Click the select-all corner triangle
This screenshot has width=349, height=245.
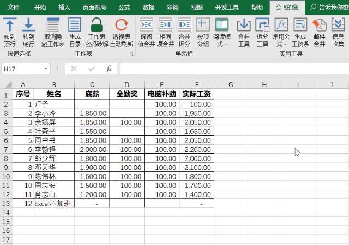[x=8, y=84]
